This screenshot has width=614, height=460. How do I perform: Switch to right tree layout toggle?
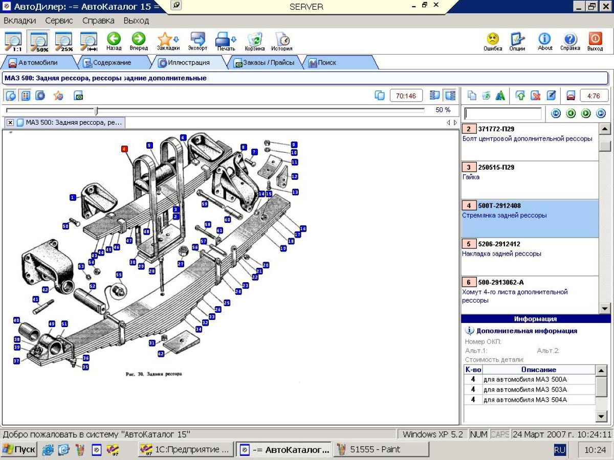(450, 96)
